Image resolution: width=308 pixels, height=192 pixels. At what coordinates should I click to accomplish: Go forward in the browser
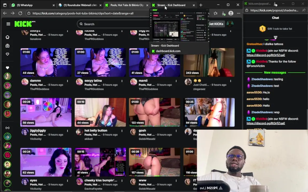point(13,13)
